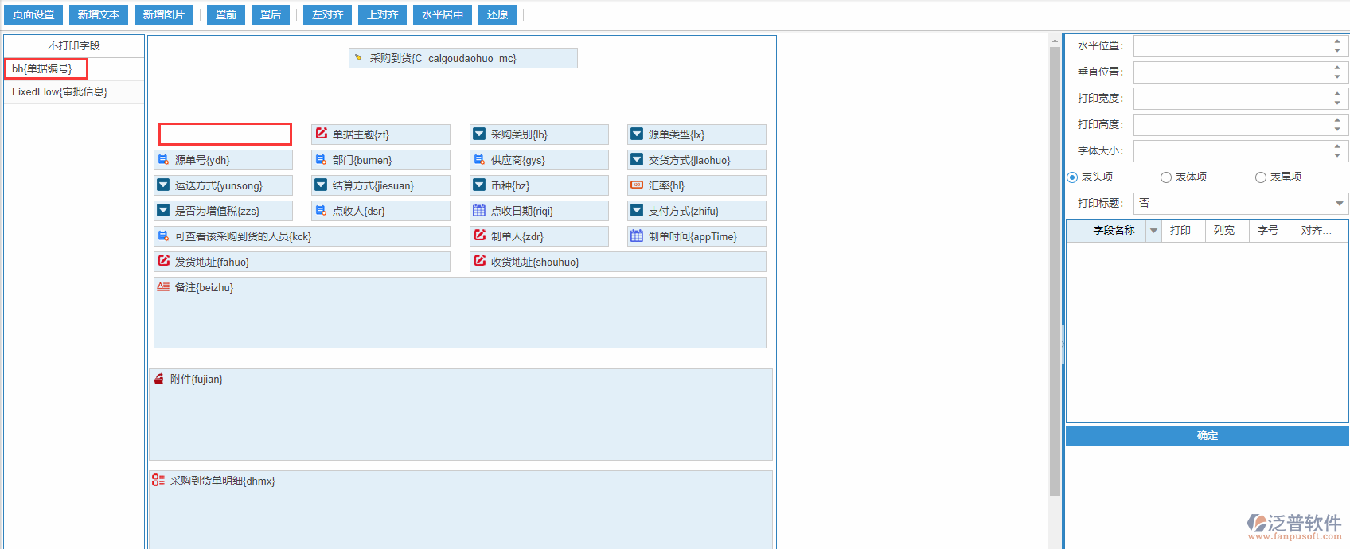Increase 水平位置 value with up arrow
Screen dimensions: 1350x549
[x=1337, y=41]
